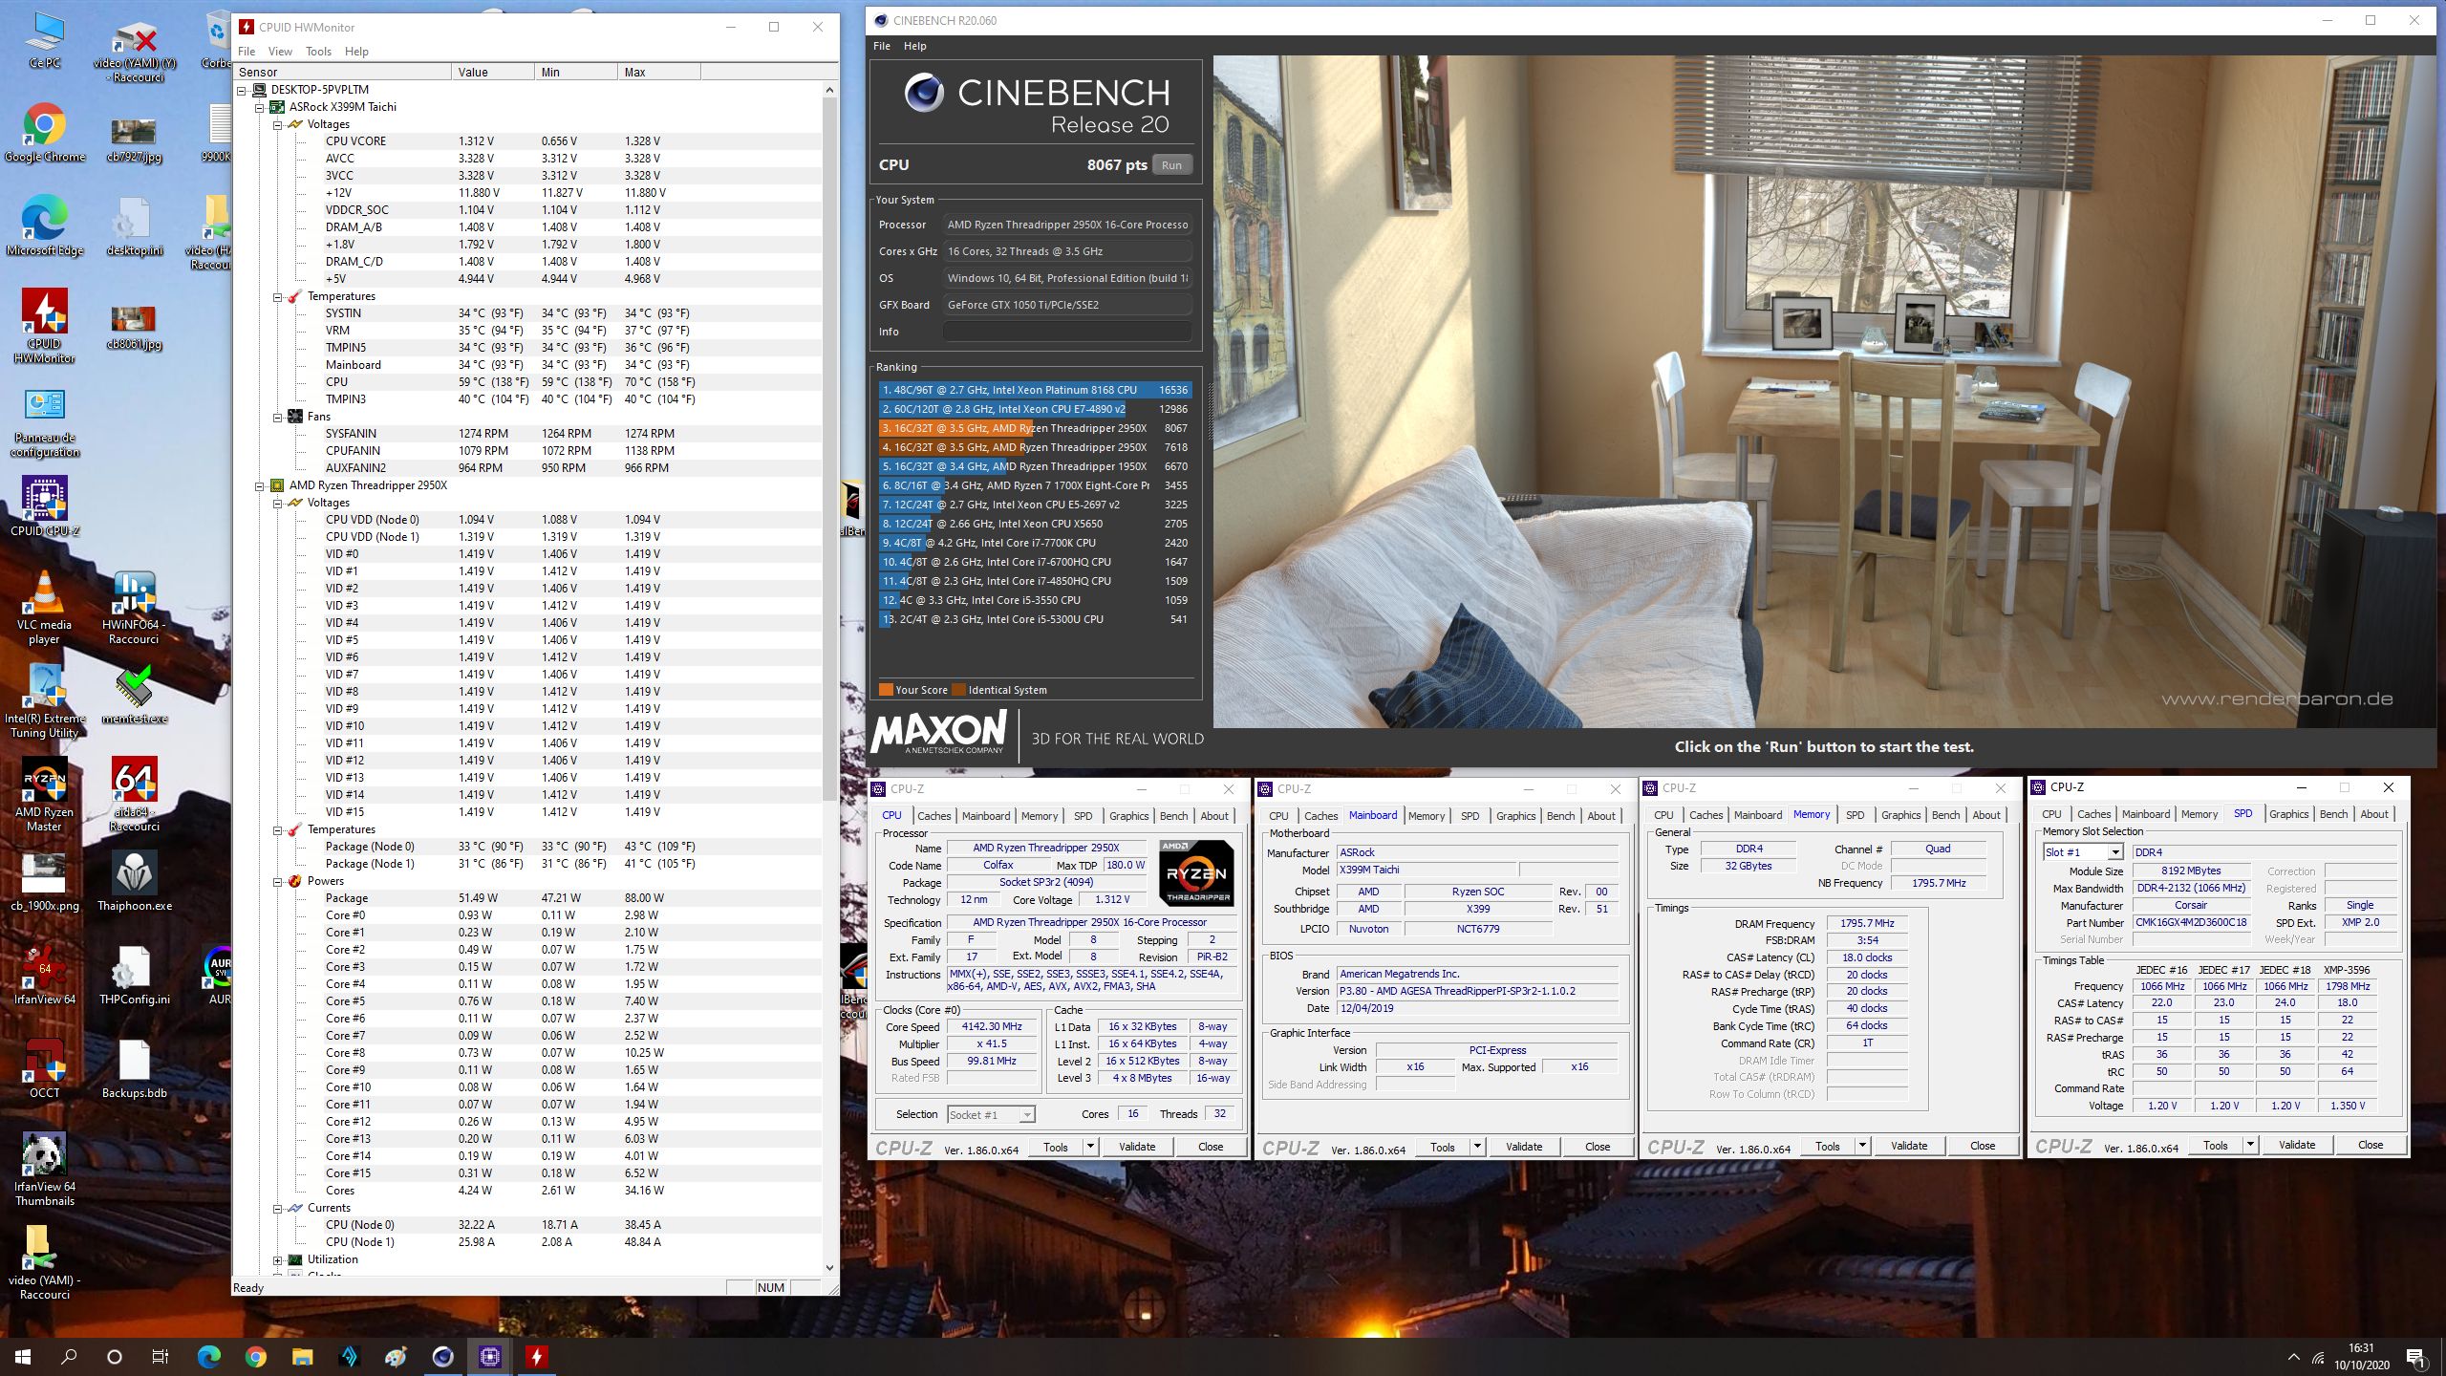Expand the Utilization tree section
This screenshot has width=2446, height=1376.
(x=278, y=1259)
